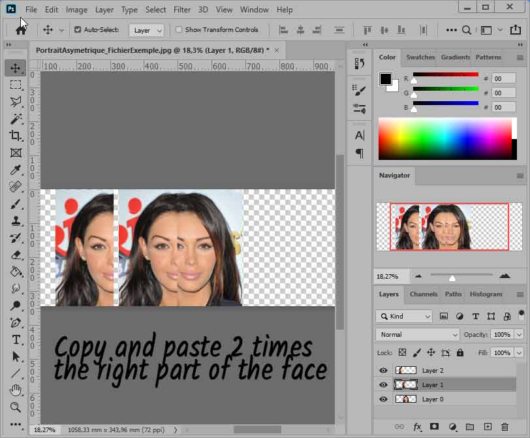The width and height of the screenshot is (530, 438).
Task: Expand the Opacity slider dropdown arrow
Action: point(519,335)
